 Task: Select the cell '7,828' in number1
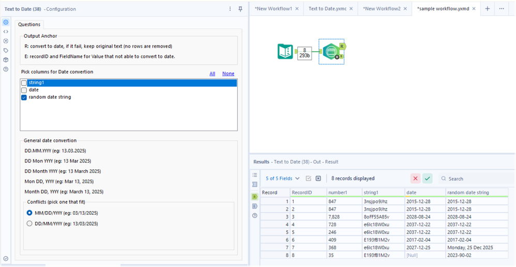(344, 217)
